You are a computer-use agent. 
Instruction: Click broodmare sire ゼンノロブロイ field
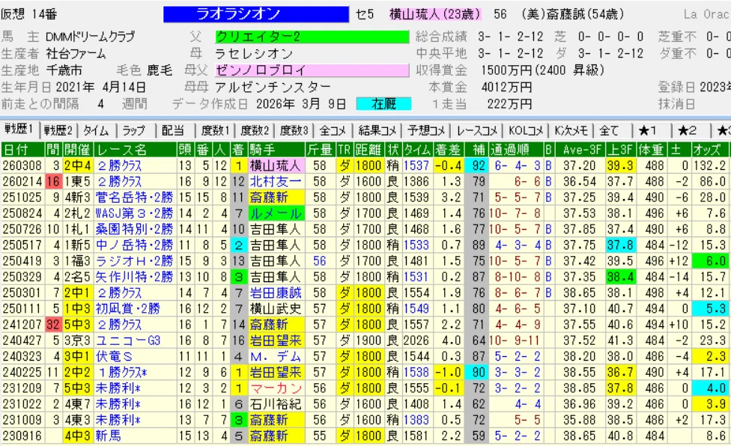(312, 70)
